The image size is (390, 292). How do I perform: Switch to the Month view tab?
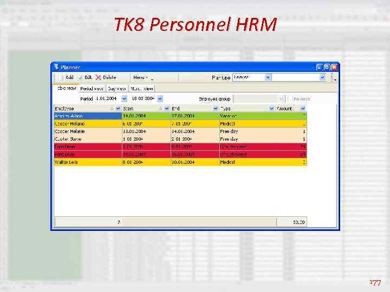point(142,89)
